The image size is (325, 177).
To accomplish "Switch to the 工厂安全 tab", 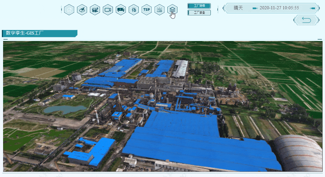I will [x=199, y=13].
